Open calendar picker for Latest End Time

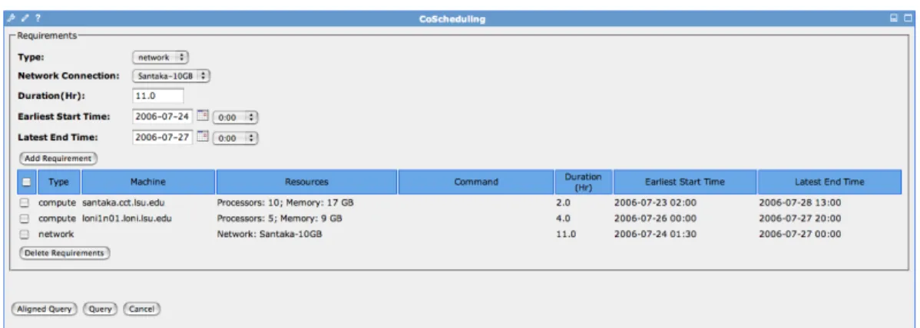pos(203,137)
